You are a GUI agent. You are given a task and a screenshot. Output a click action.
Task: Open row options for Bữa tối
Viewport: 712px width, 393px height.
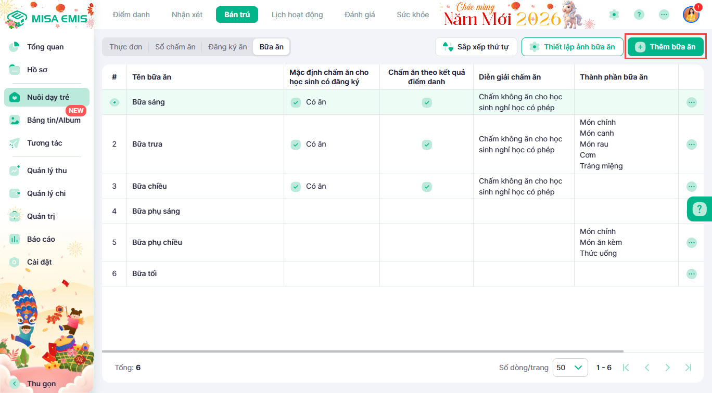click(x=691, y=273)
